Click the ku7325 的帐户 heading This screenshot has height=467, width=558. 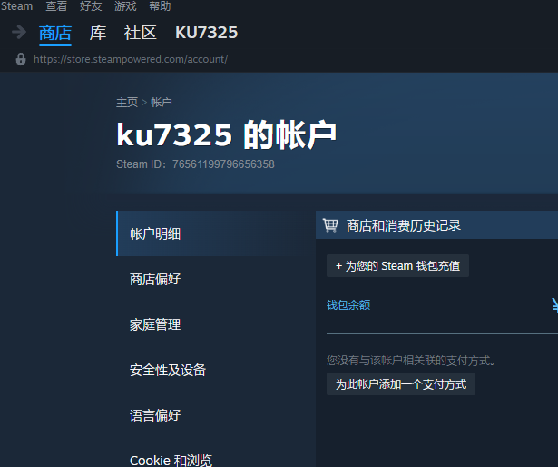[x=226, y=134]
